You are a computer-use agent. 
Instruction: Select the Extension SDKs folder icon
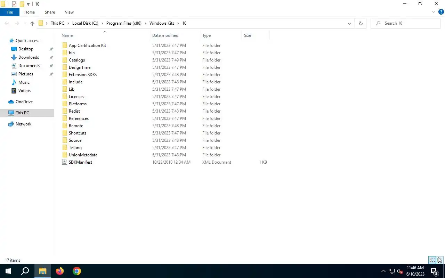65,75
